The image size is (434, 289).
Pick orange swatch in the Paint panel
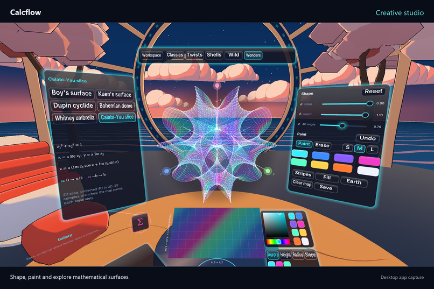342,167
